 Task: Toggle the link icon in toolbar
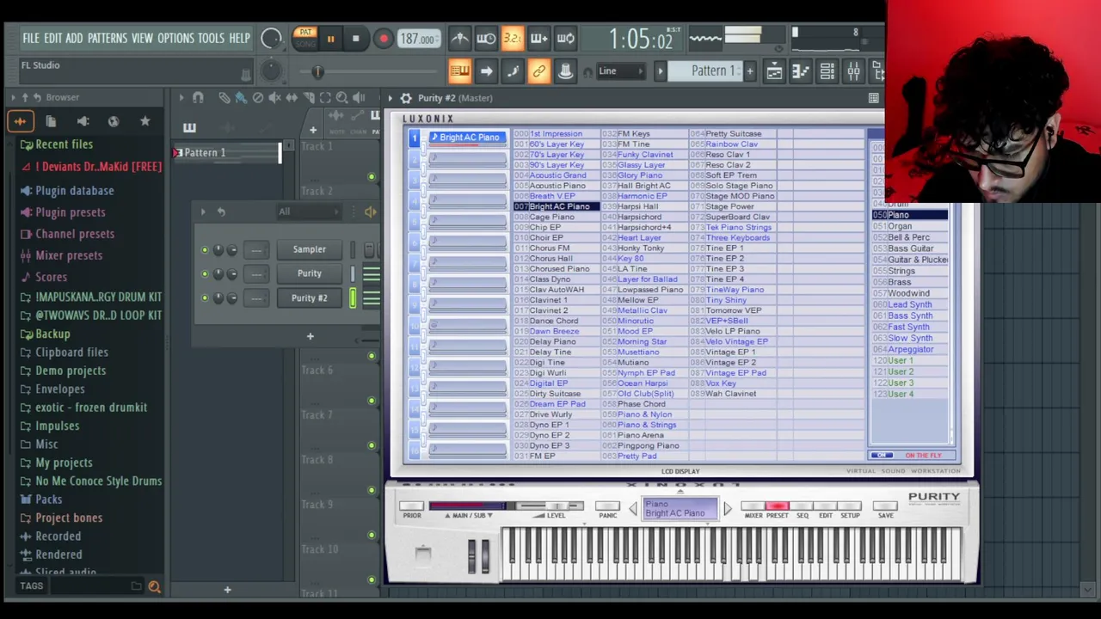pyautogui.click(x=539, y=71)
